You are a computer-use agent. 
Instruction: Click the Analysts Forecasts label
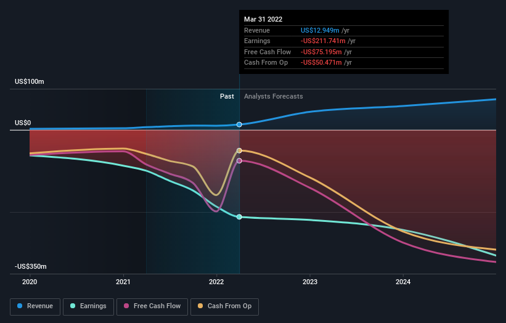[x=273, y=97]
